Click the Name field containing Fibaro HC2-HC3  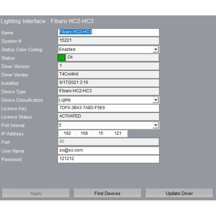(109, 32)
